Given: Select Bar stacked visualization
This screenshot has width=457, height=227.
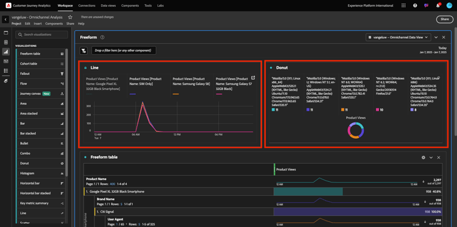Looking at the screenshot, I should pyautogui.click(x=40, y=133).
